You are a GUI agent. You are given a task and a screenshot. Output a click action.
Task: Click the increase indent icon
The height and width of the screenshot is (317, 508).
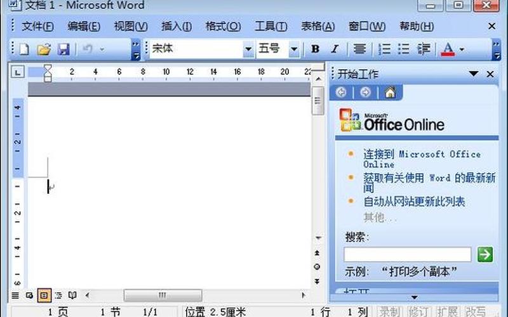[x=424, y=49]
